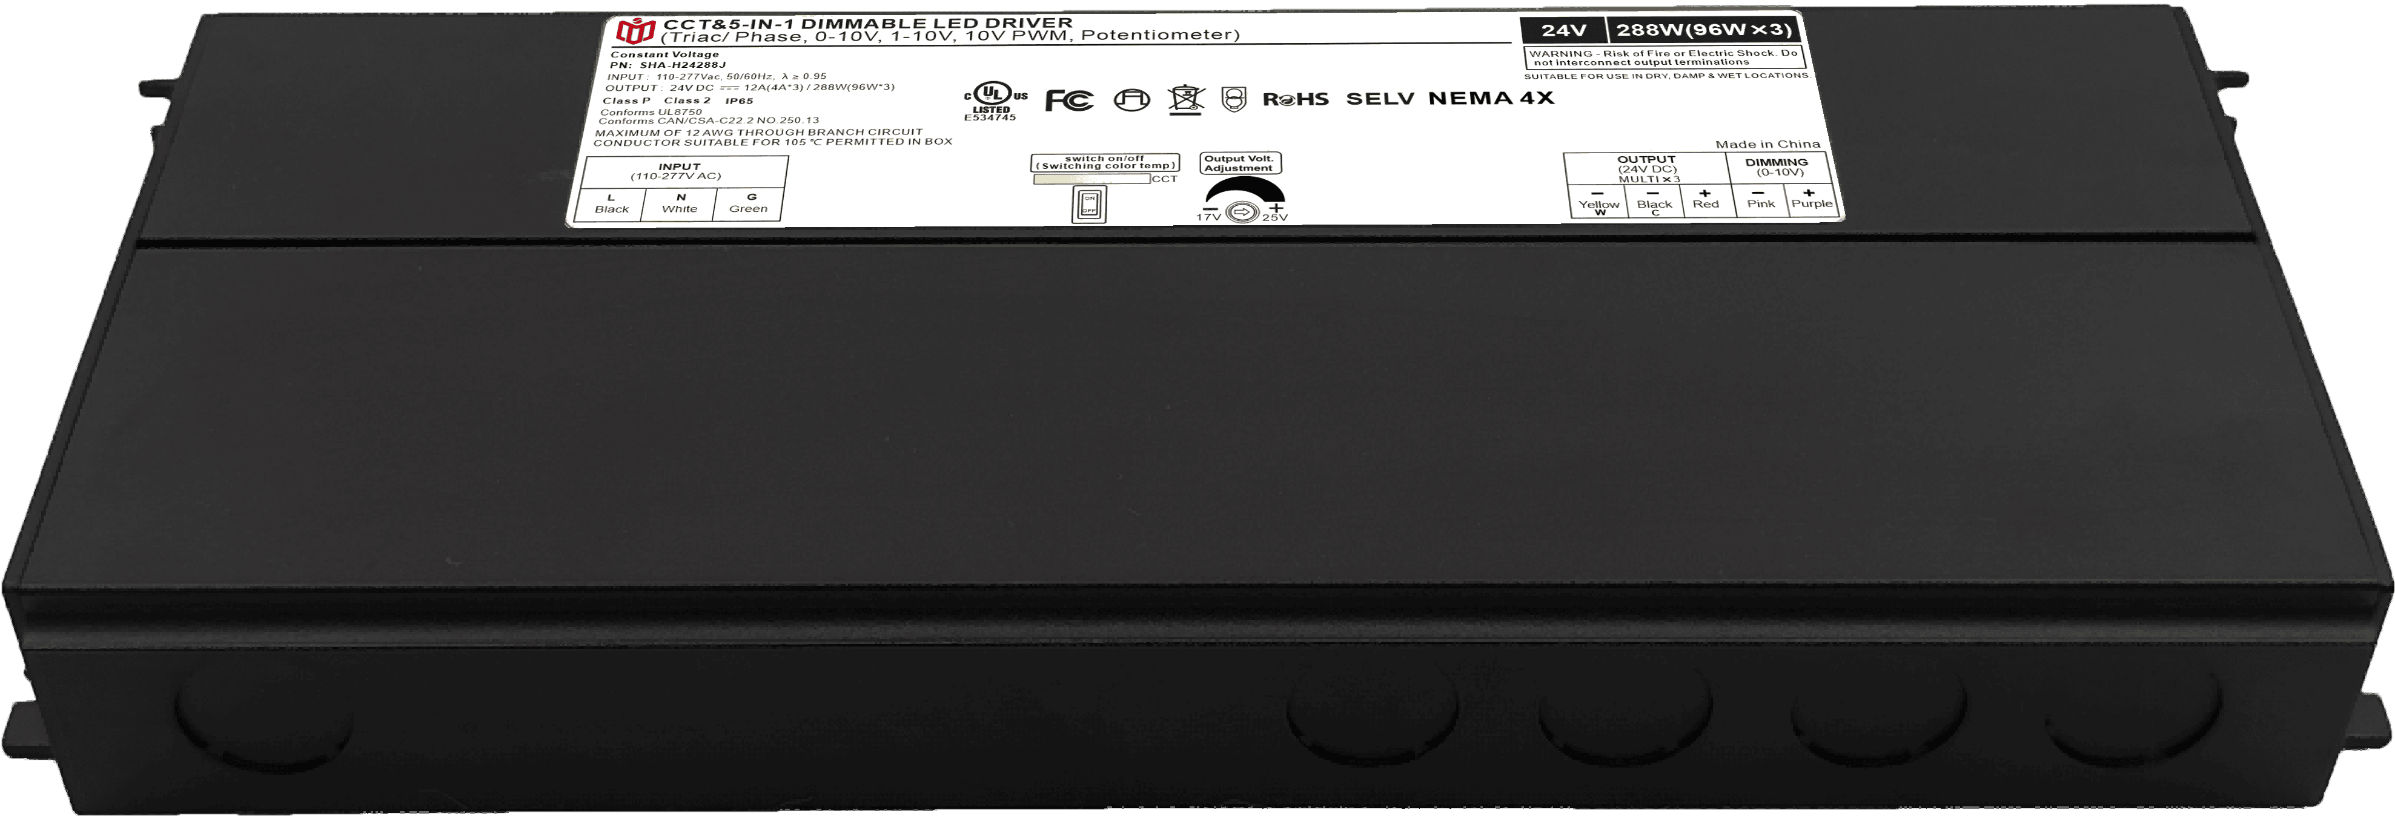Click the CCT indicator bar
The width and height of the screenshot is (2395, 816).
click(1091, 179)
